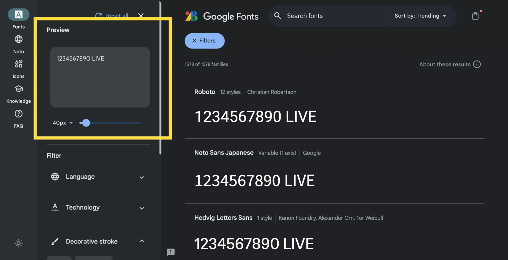Open the FAQ help page

[18, 119]
